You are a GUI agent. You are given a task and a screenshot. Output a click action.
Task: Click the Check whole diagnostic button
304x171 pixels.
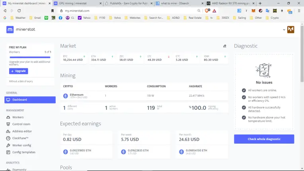264,139
